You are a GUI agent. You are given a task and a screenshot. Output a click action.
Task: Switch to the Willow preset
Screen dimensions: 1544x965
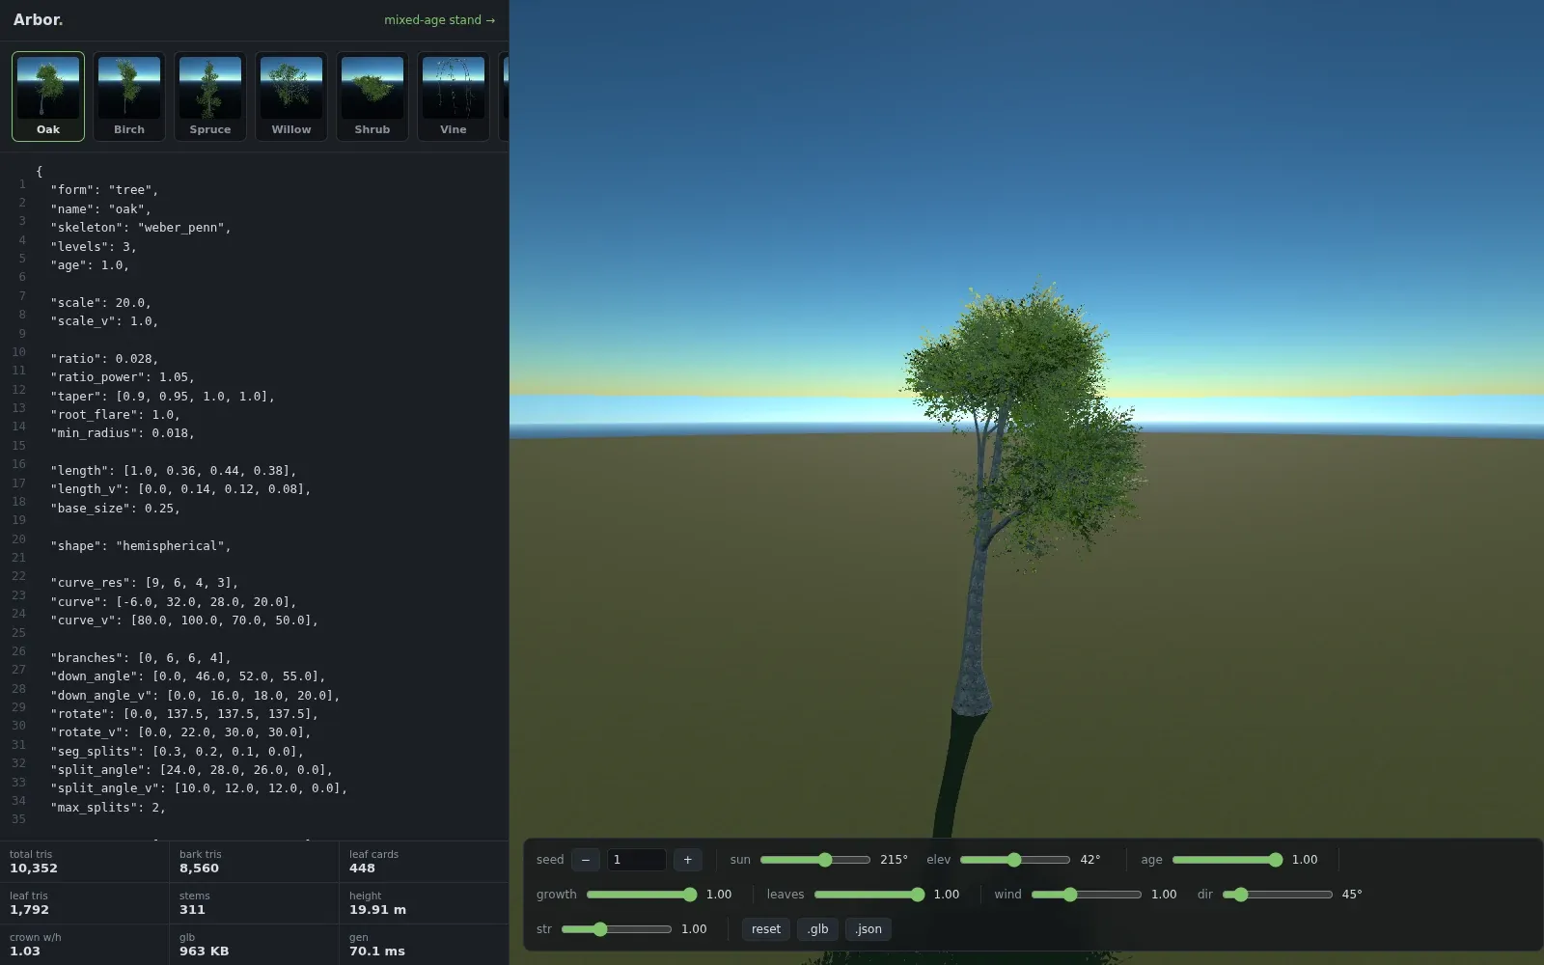click(x=291, y=96)
